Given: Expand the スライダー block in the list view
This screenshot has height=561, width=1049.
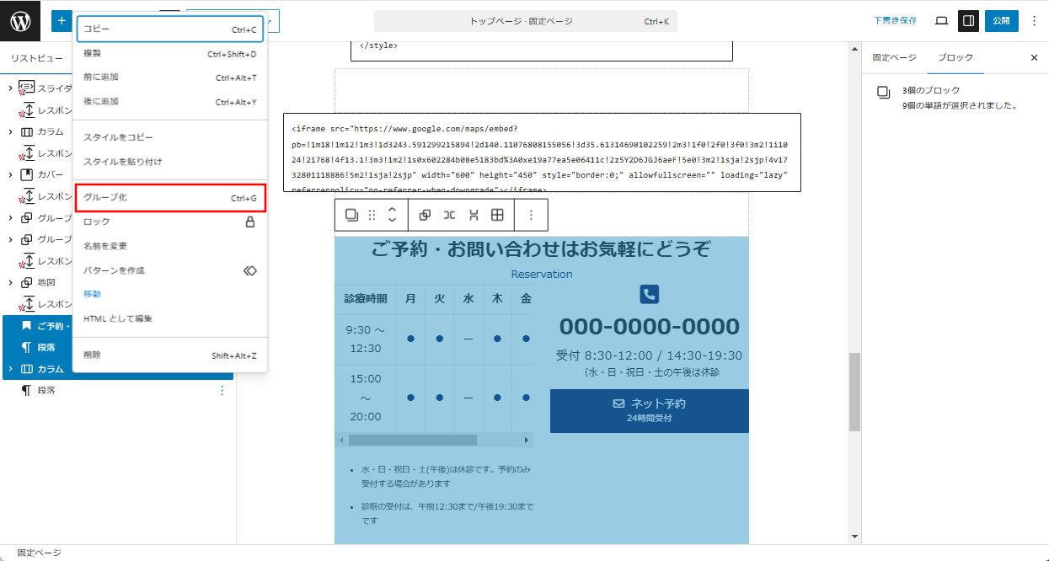Looking at the screenshot, I should tap(10, 88).
